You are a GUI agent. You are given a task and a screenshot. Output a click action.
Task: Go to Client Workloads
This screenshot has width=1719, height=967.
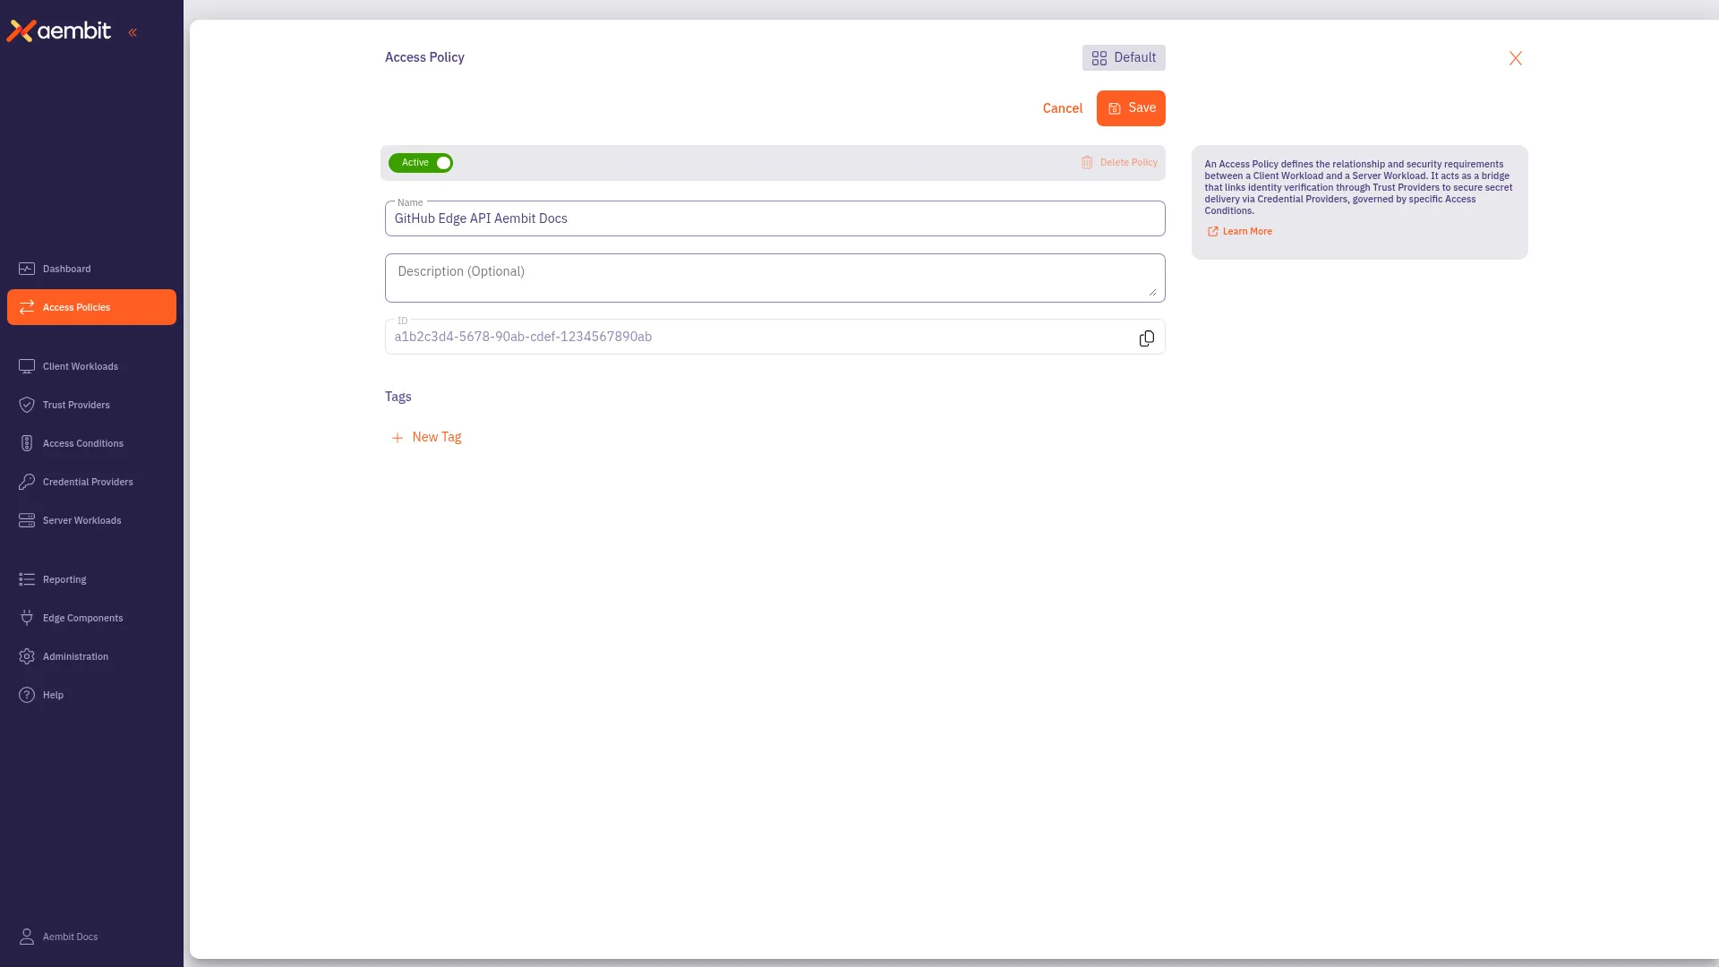click(91, 366)
